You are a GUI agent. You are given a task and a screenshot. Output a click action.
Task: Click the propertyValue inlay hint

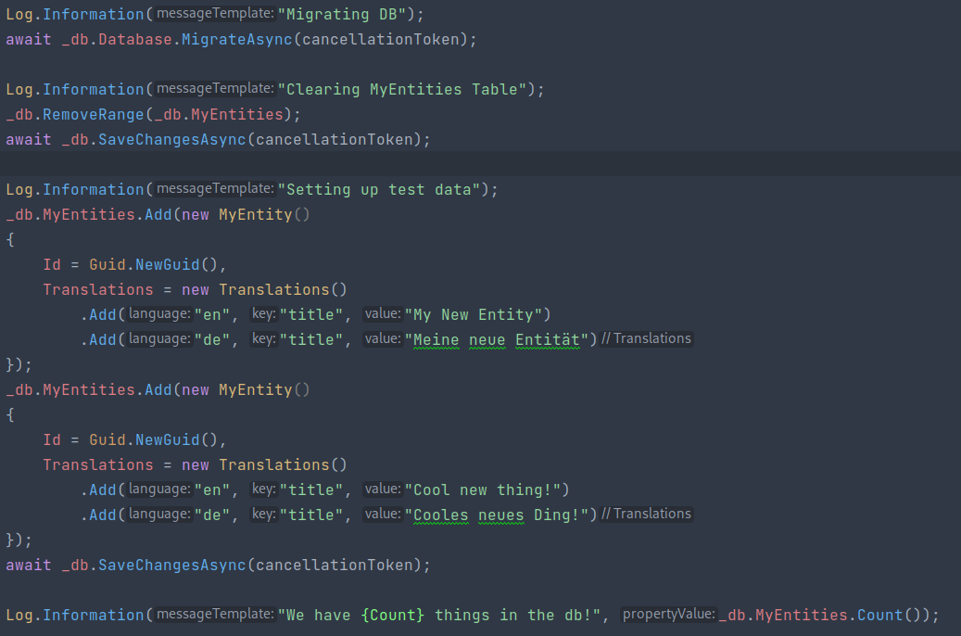click(668, 615)
